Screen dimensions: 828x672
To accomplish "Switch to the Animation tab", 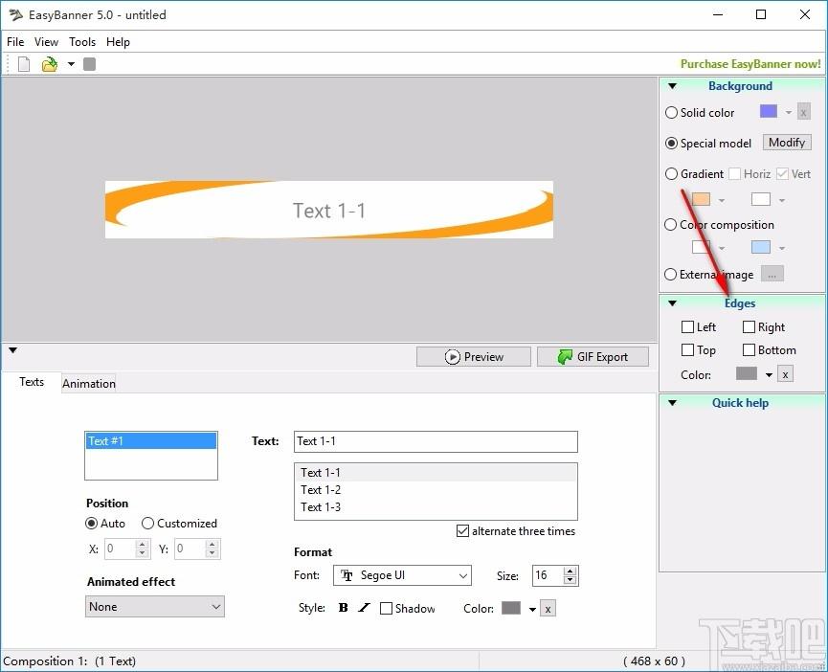I will point(89,383).
